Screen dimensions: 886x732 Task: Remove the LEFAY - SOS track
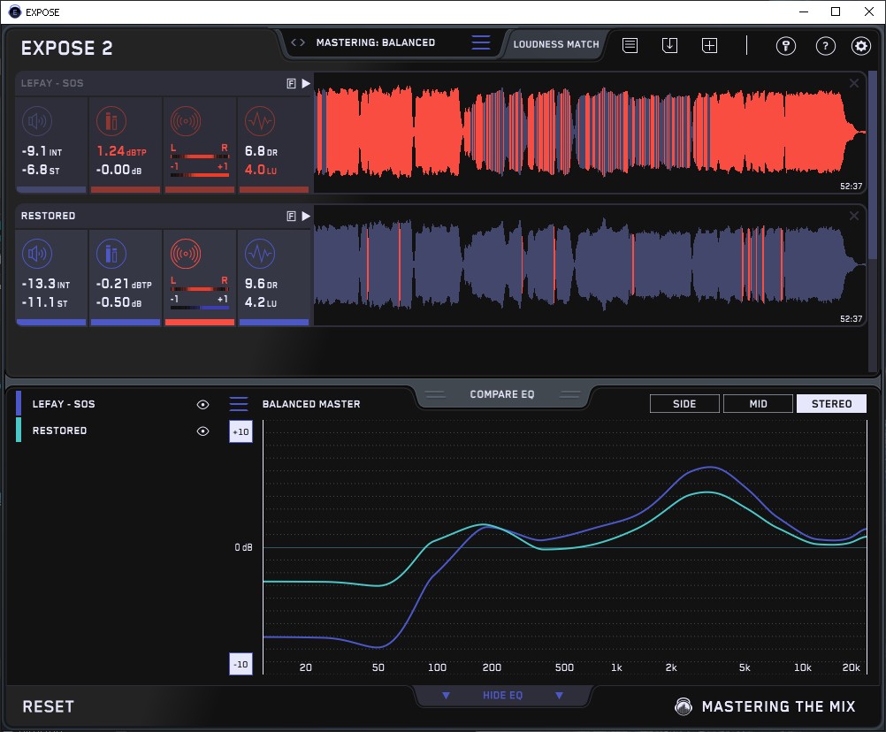pos(854,84)
